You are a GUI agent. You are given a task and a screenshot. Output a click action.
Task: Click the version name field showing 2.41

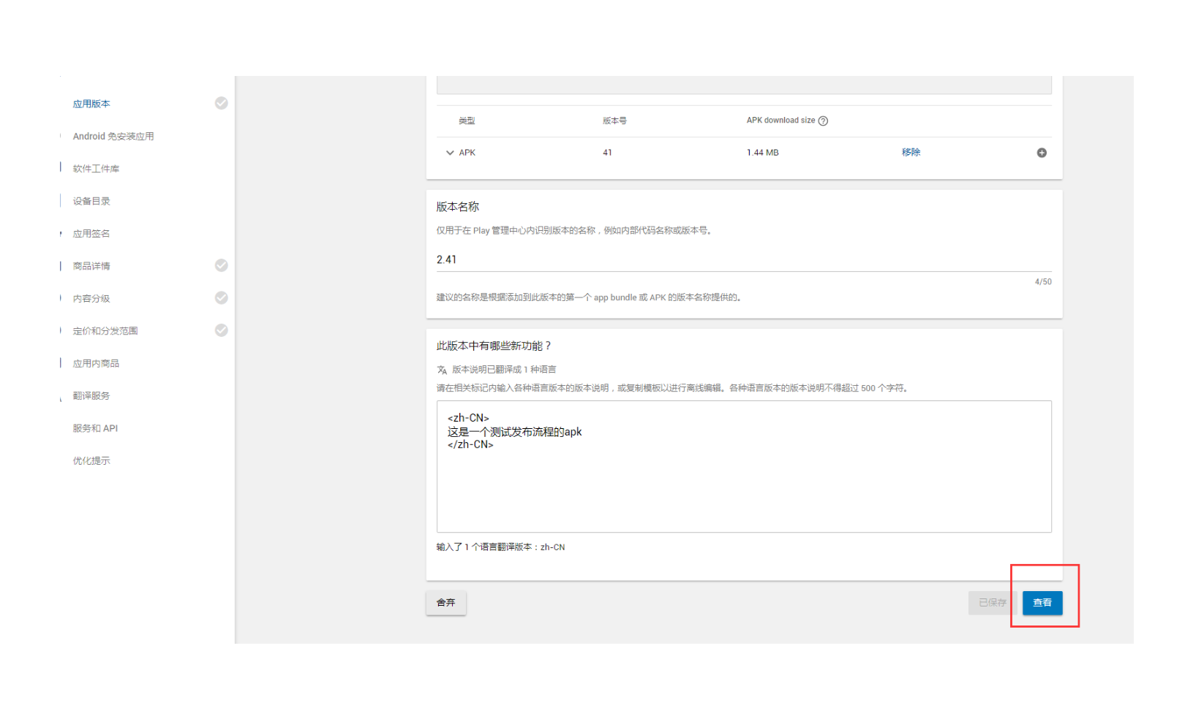coord(658,259)
